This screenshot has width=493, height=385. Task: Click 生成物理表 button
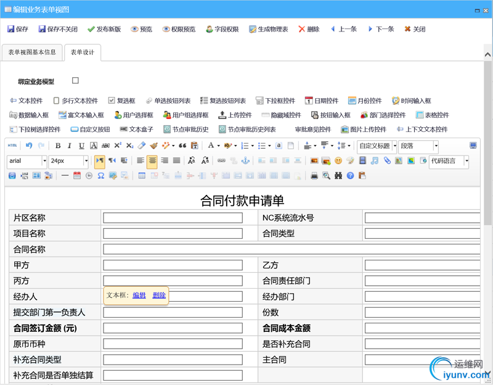269,29
